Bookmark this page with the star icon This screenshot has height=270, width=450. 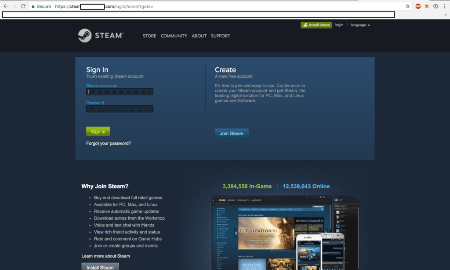(407, 7)
